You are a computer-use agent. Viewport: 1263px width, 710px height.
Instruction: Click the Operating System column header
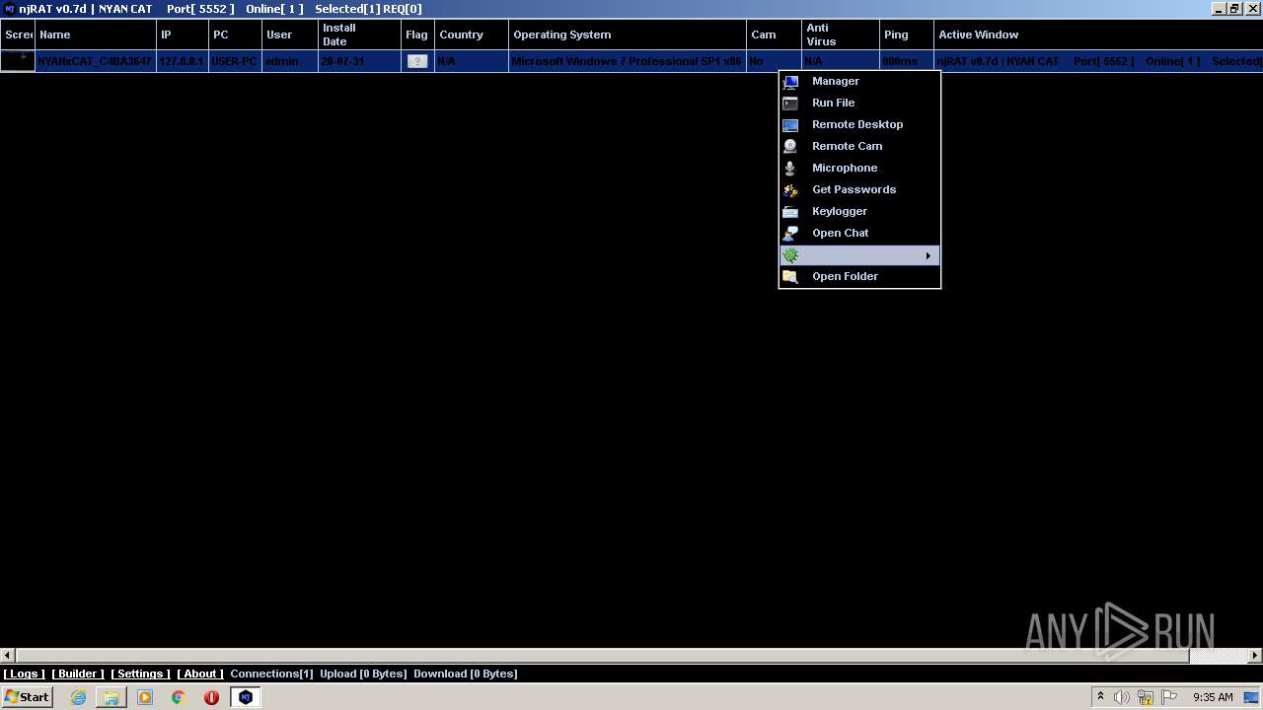628,35
